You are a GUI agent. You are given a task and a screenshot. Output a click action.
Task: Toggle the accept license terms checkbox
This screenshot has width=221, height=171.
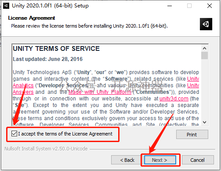(14, 134)
